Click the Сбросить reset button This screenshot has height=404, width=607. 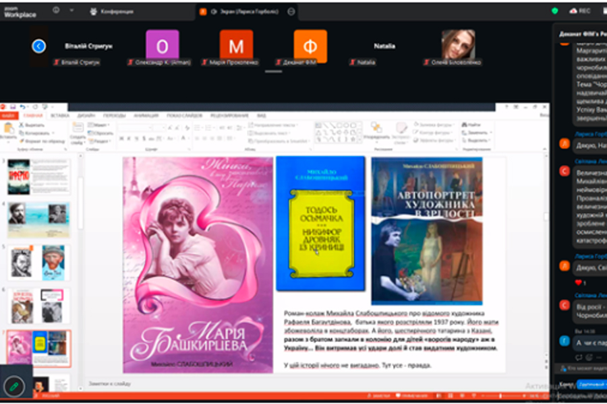(x=100, y=133)
